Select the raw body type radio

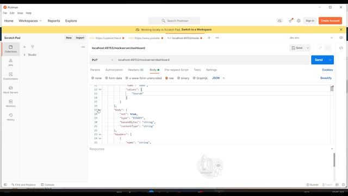pyautogui.click(x=166, y=78)
